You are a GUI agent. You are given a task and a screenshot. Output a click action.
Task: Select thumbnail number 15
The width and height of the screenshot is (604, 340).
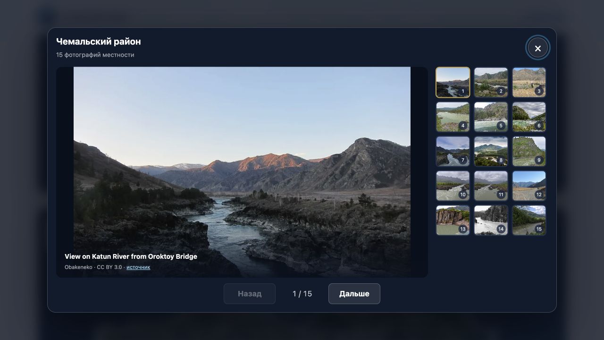(x=529, y=220)
